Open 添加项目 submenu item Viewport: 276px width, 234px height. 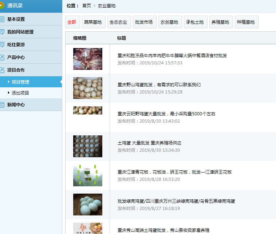click(20, 93)
